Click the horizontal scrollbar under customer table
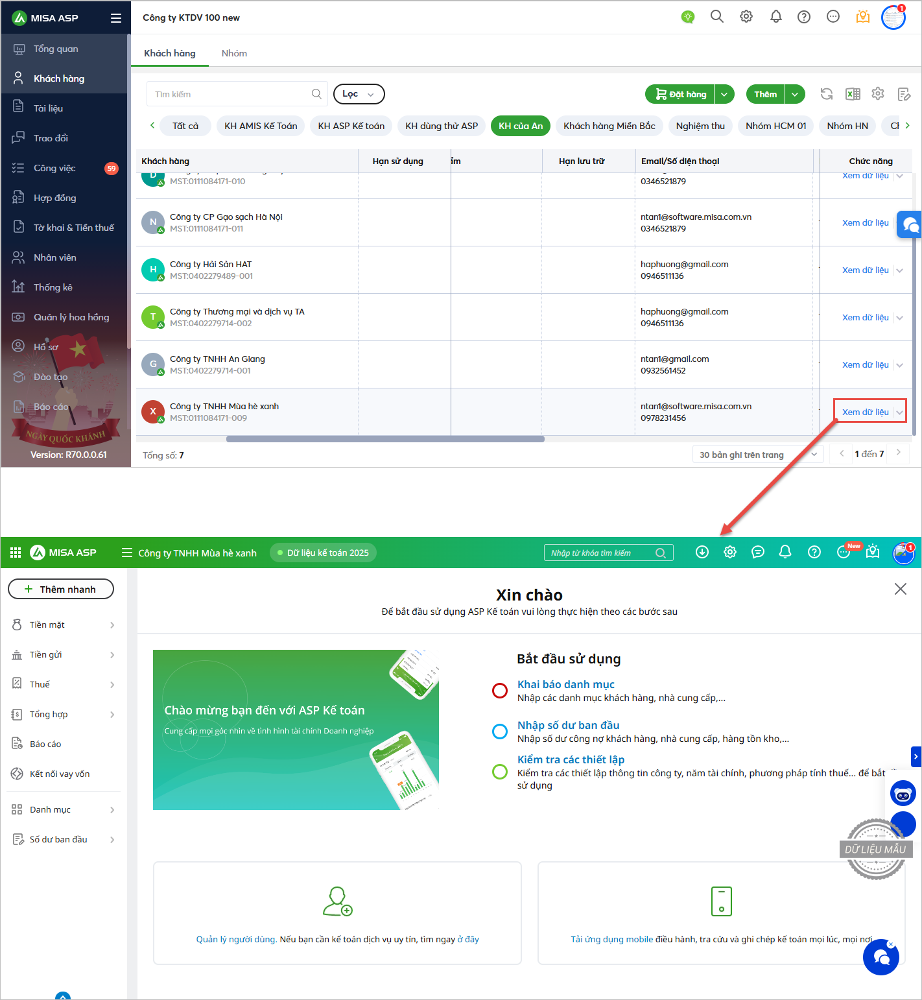922x1000 pixels. click(x=385, y=439)
